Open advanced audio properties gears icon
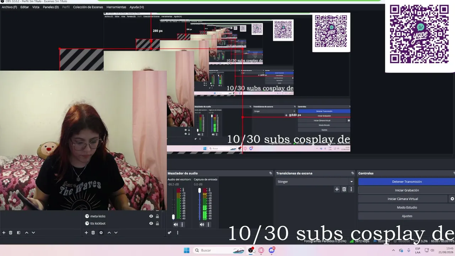 (170, 233)
